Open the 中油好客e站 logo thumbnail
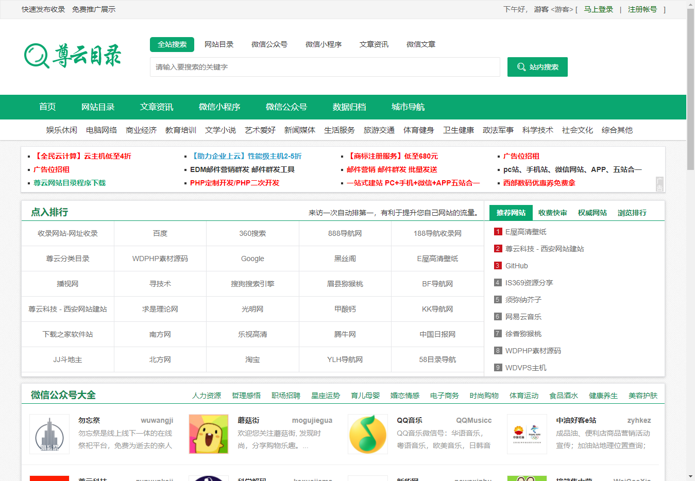The height and width of the screenshot is (481, 695). (527, 434)
